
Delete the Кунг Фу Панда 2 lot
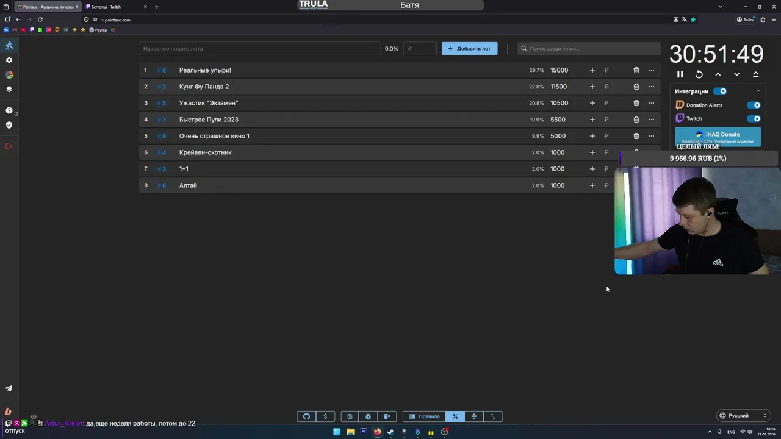click(636, 87)
